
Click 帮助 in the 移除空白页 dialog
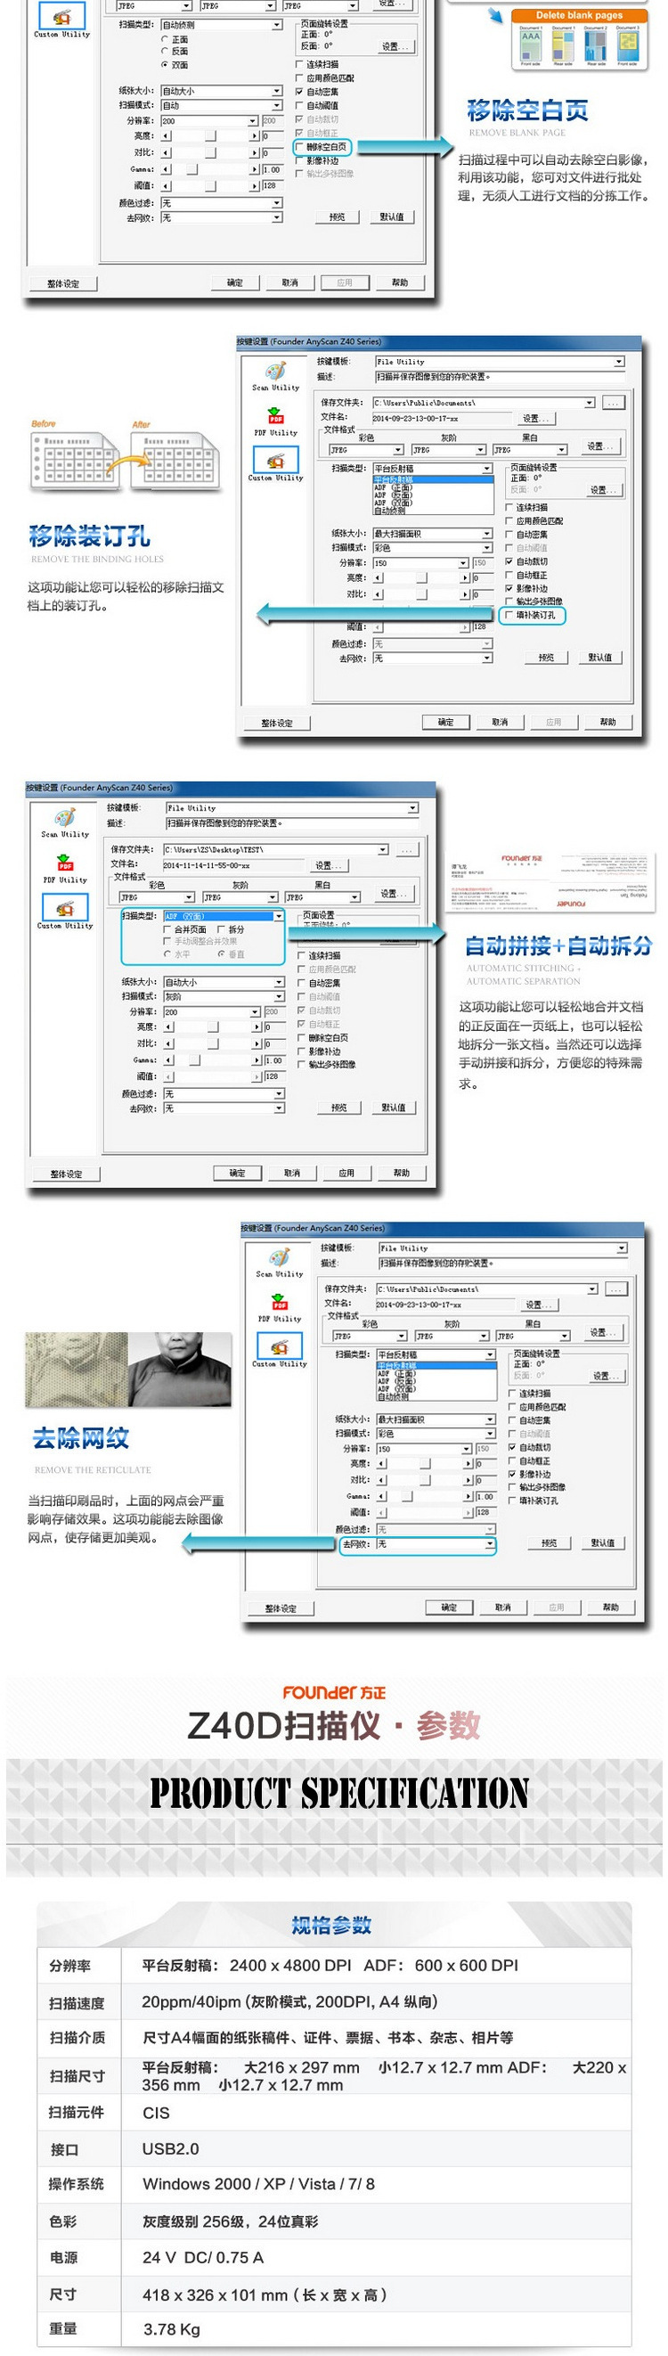(x=400, y=282)
